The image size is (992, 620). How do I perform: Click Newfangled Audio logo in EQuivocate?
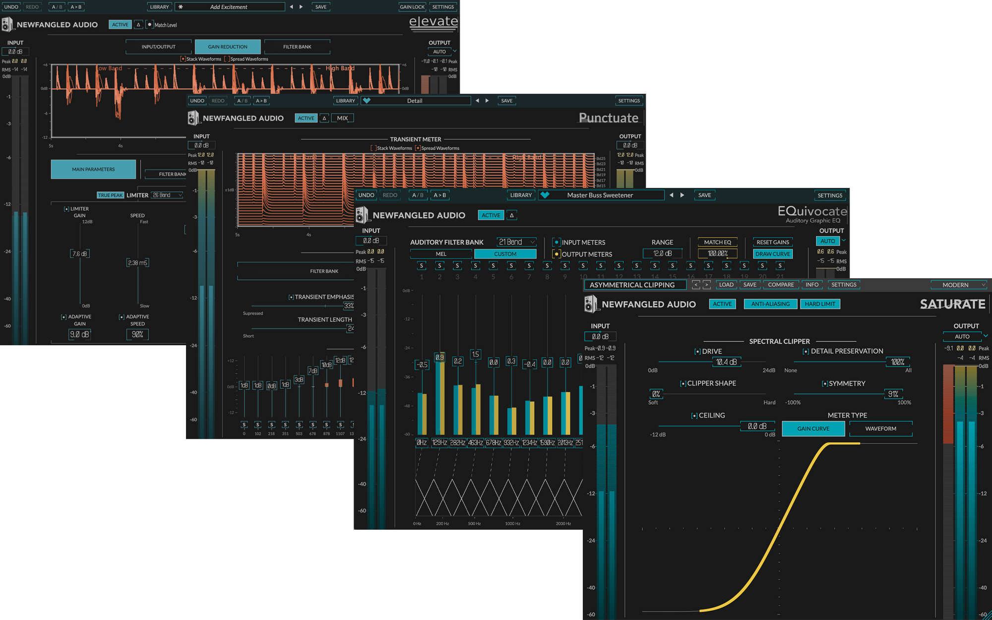(x=362, y=215)
